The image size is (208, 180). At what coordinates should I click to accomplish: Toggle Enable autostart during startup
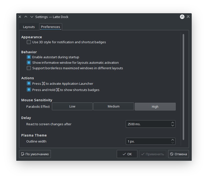tap(29, 57)
